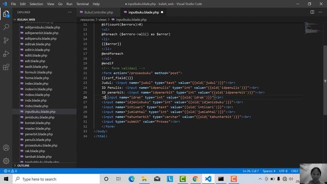
Task: Open the Go menu
Action: [60, 4]
